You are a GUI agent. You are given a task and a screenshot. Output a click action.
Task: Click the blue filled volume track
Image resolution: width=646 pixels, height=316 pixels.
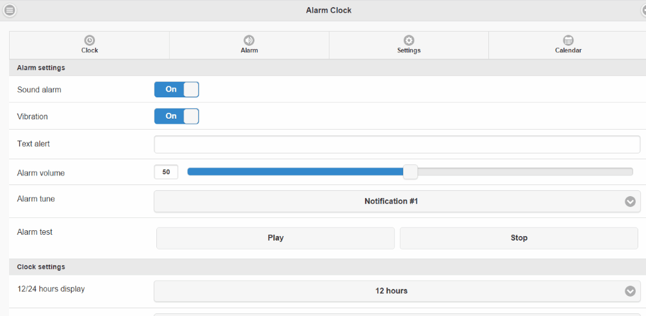click(295, 172)
